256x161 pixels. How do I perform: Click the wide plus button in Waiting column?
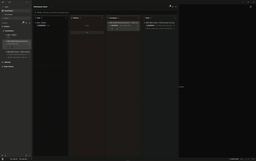click(x=87, y=32)
